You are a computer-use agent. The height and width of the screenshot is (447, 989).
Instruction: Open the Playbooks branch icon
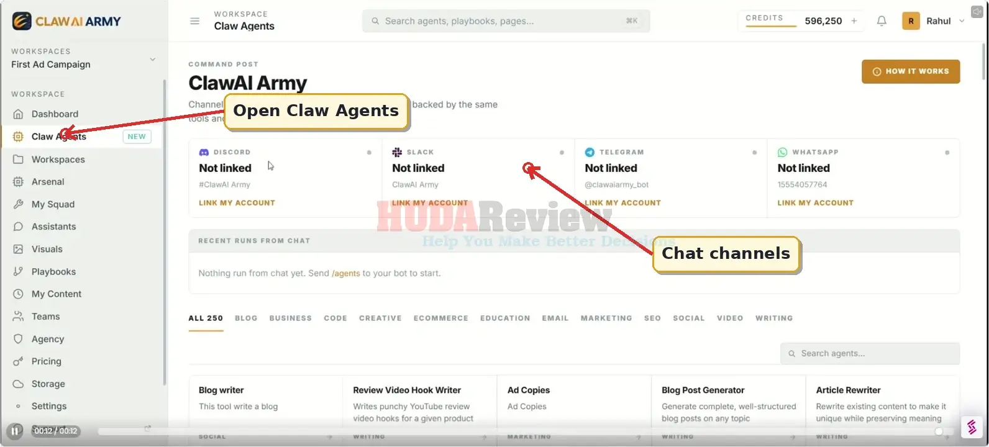[18, 271]
